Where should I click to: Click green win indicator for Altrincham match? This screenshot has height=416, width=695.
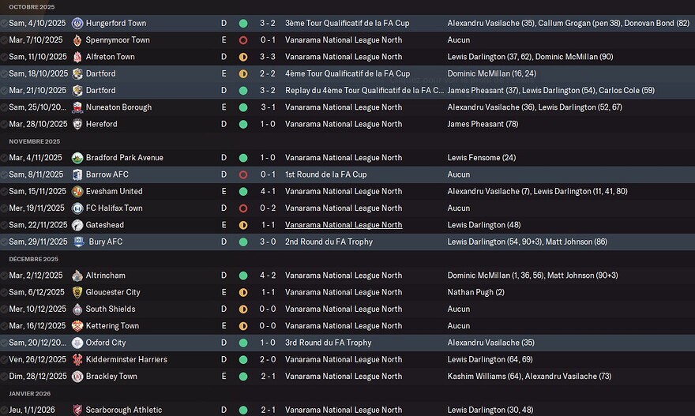[242, 275]
